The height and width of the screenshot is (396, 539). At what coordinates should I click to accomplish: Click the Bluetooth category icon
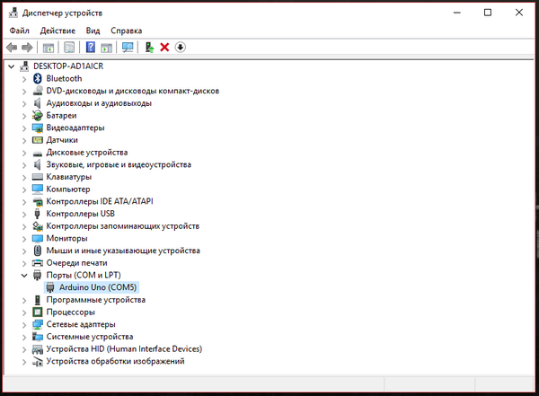(38, 78)
